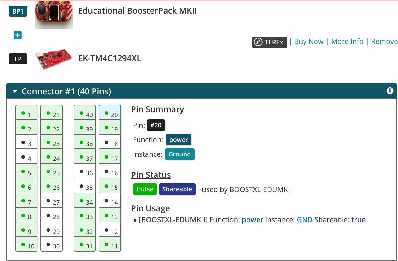The image size is (398, 261).
Task: Select pin 18 in the connector
Action: 110,142
